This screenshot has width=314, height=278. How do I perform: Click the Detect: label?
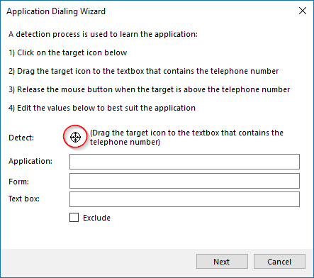pyautogui.click(x=21, y=138)
